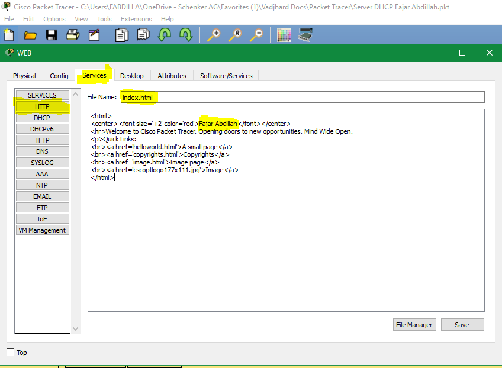Click the Zoom Out magnifier icon

[256, 35]
